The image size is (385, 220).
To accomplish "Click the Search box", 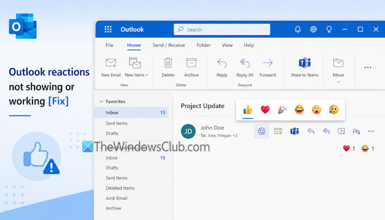I will [222, 30].
